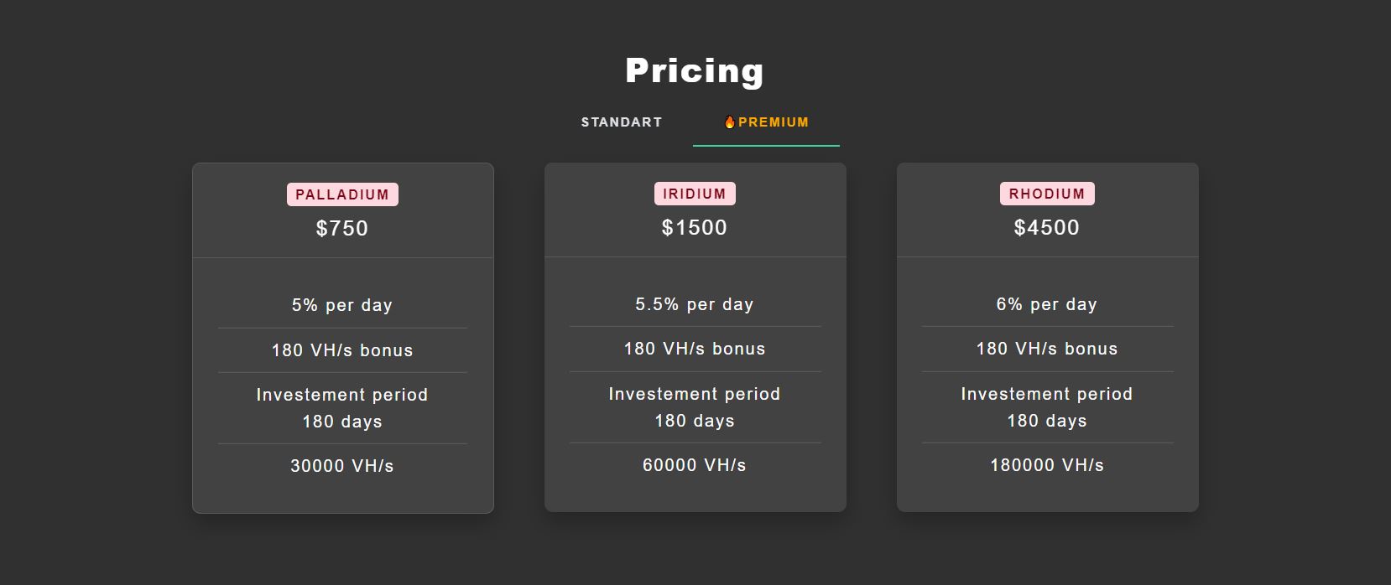Select the $4500 price text
Image resolution: width=1391 pixels, height=585 pixels.
1047,227
